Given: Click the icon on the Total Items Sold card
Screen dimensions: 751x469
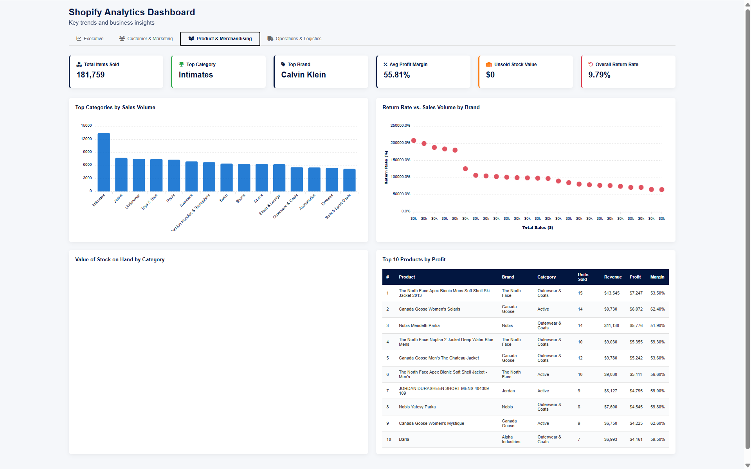Looking at the screenshot, I should pos(79,64).
